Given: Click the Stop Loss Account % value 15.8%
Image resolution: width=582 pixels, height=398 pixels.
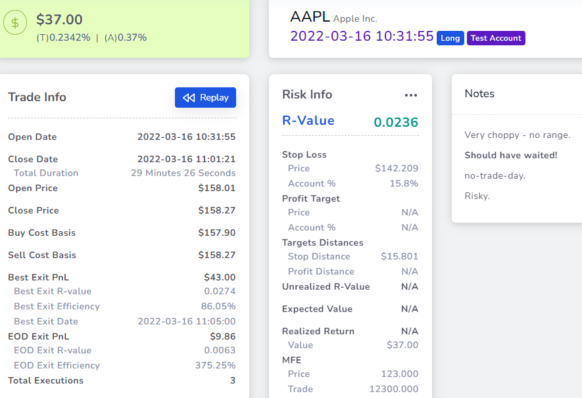Looking at the screenshot, I should 404,183.
